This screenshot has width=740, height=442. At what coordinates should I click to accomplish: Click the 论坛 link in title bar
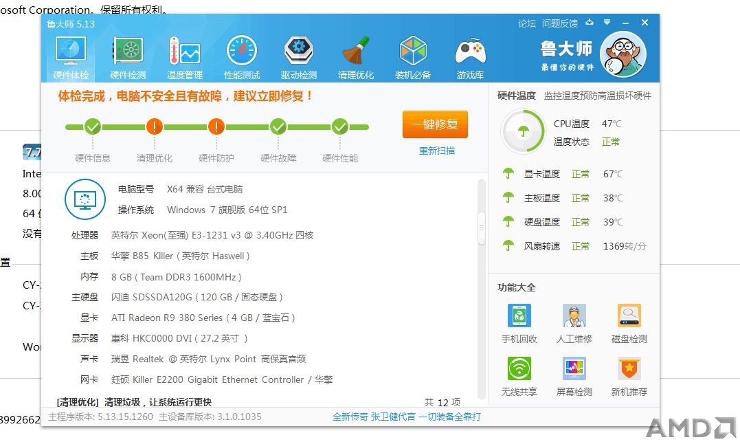coord(527,23)
